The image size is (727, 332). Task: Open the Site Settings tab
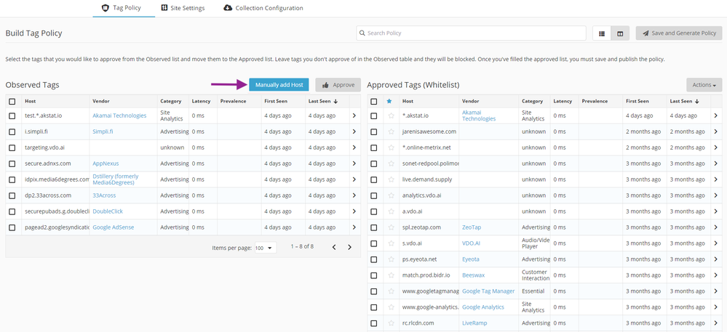(x=183, y=8)
